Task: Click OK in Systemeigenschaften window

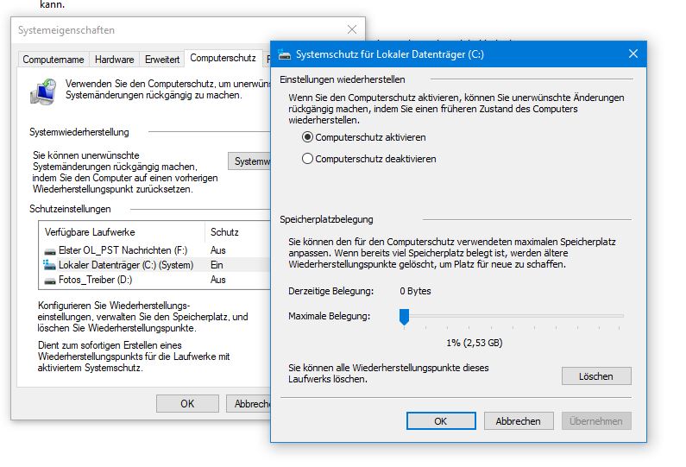Action: pos(187,403)
